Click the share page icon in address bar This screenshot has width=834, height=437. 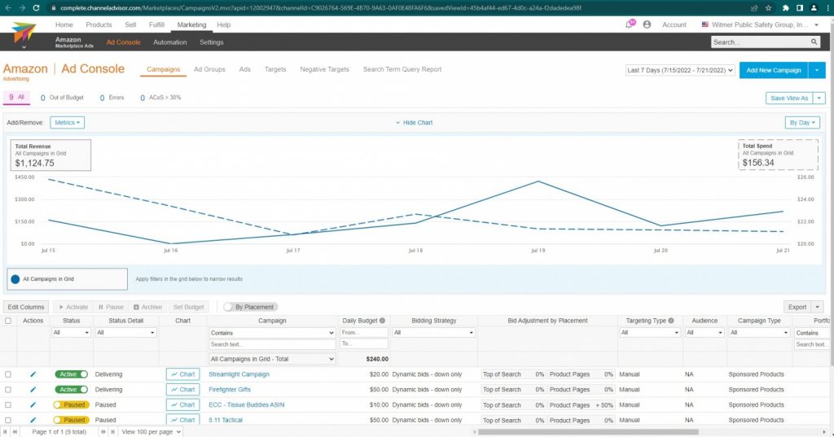pos(754,8)
